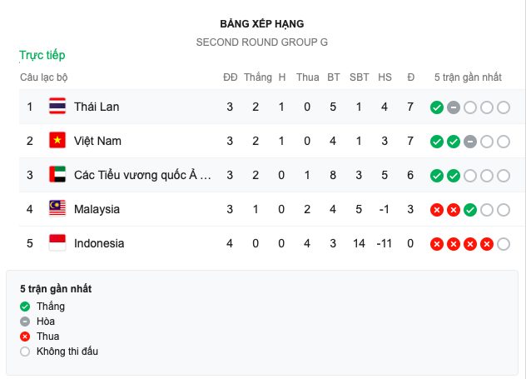This screenshot has width=526, height=379.
Task: Click Thái Lan's first green win icon
Action: click(x=436, y=107)
